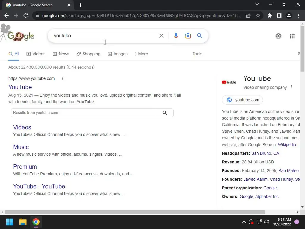Open the tab search chevron in the title bar
The width and height of the screenshot is (305, 229).
tap(257, 4)
